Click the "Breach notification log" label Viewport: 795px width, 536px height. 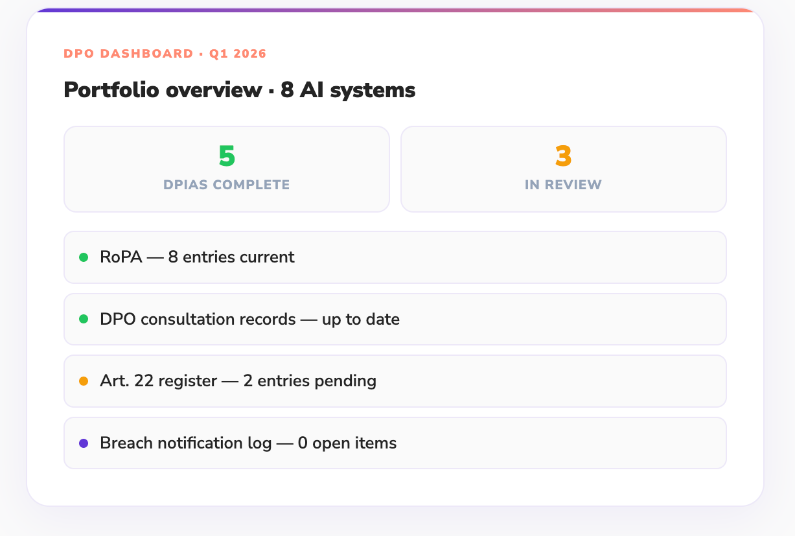[185, 443]
